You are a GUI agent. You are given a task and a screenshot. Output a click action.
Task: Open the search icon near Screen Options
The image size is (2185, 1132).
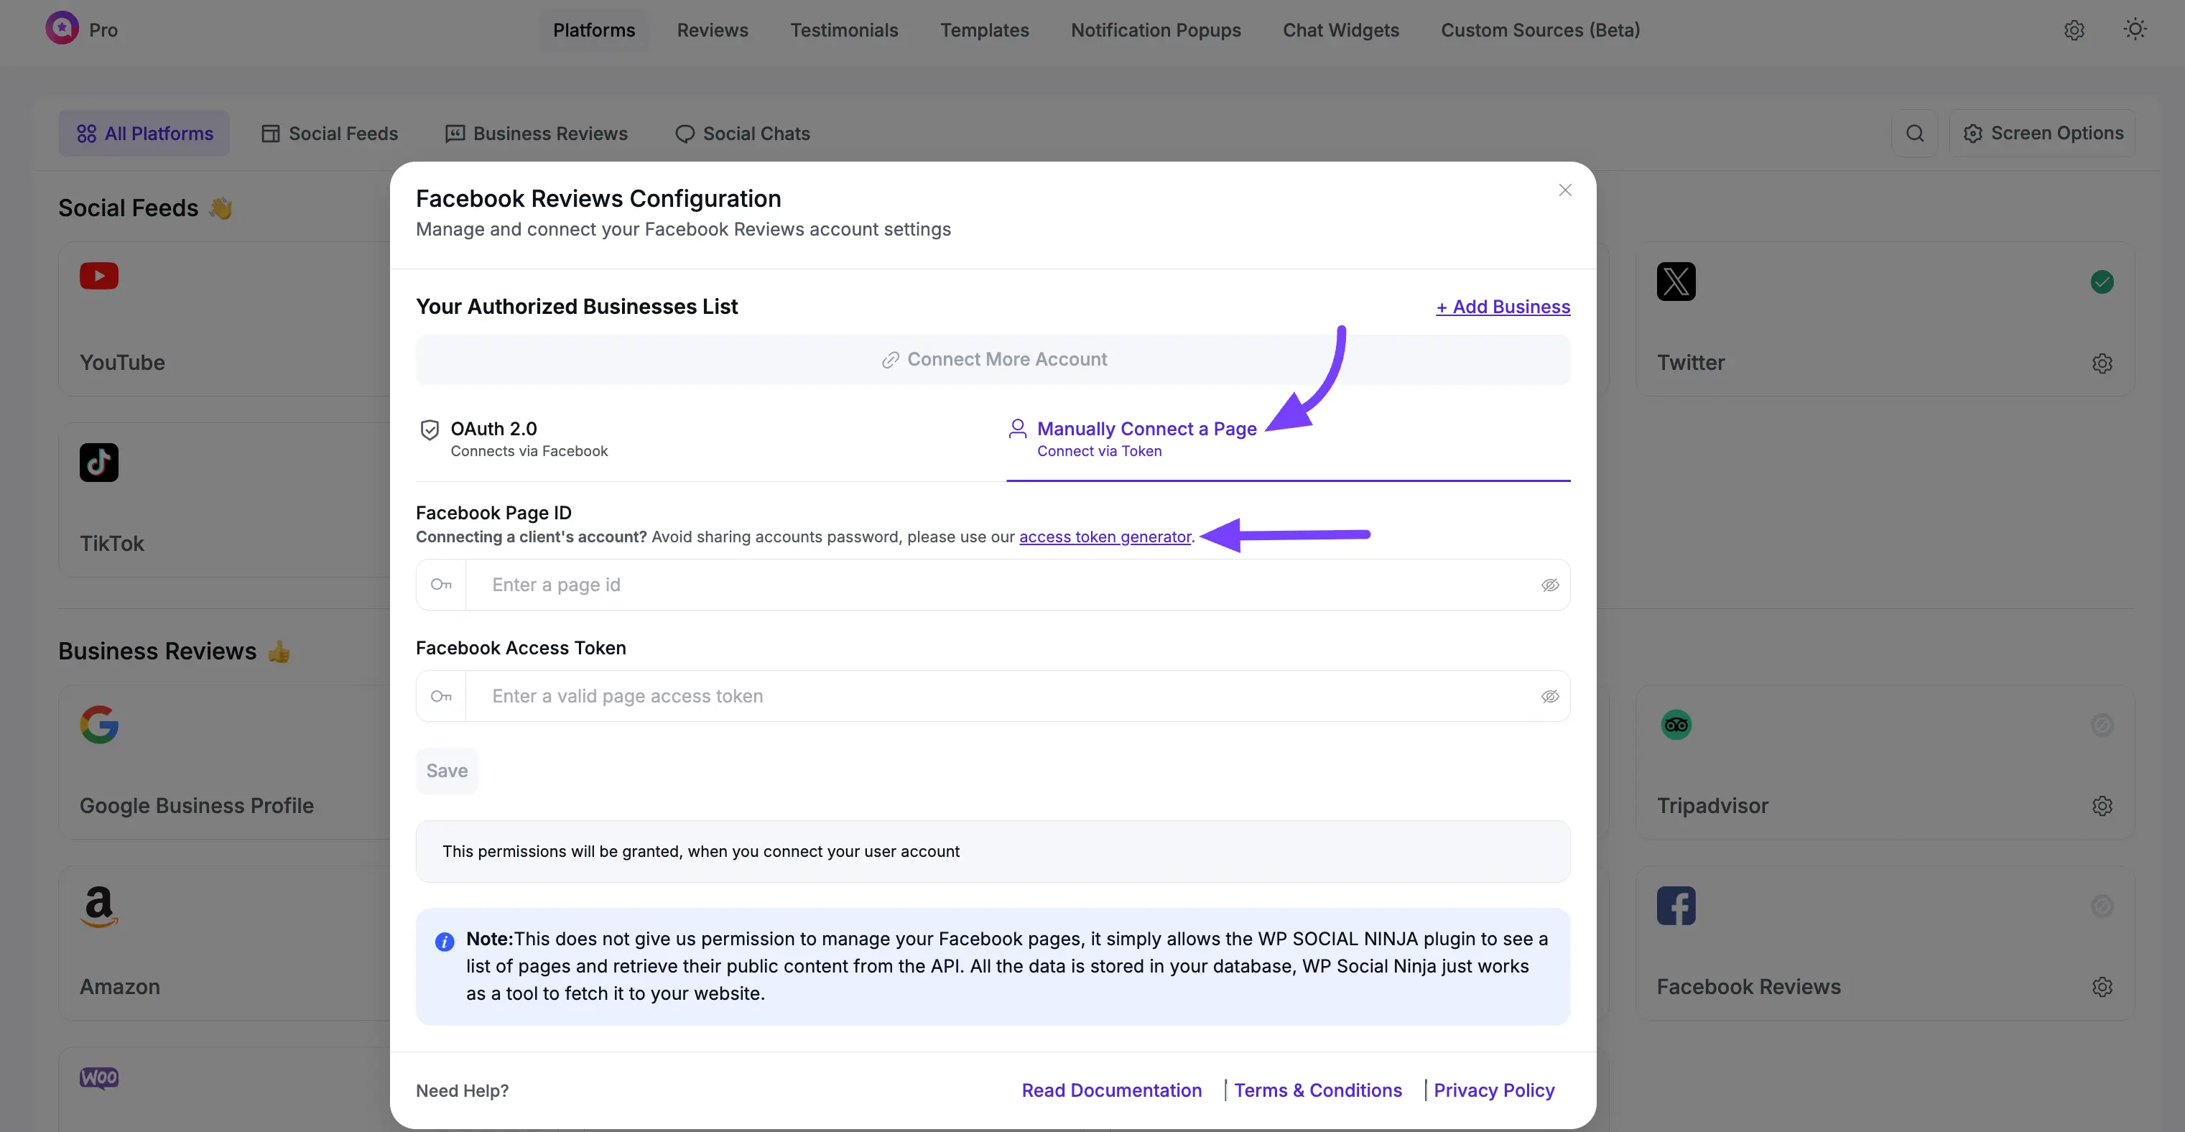tap(1915, 133)
